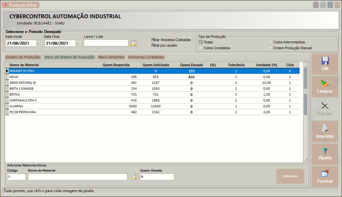Screen dimensions: 342x197
Task: Enable Filtrar Amostras Coletadas checkbox
Action: coord(149,40)
